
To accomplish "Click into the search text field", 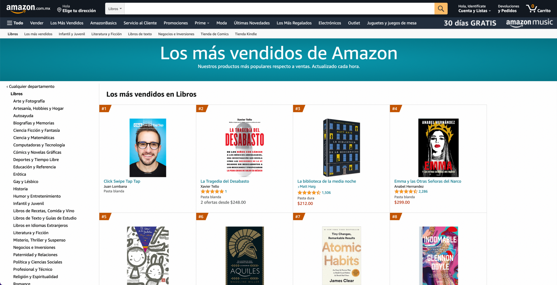I will [279, 9].
